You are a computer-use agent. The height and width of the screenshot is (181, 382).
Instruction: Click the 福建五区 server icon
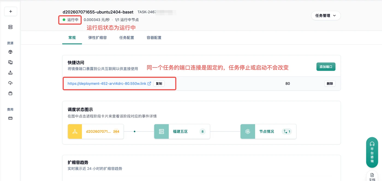pos(161,131)
